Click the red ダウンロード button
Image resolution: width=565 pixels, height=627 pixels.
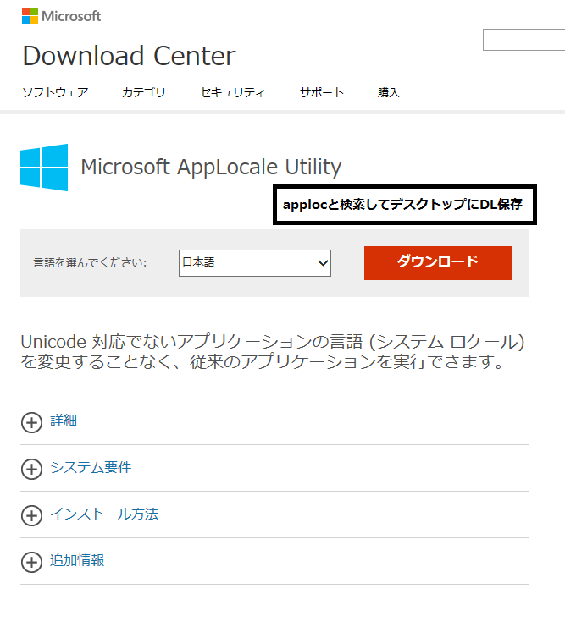pyautogui.click(x=438, y=262)
